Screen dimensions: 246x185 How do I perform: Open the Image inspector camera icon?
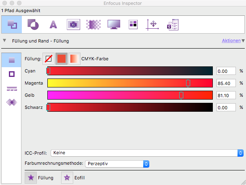[73, 24]
